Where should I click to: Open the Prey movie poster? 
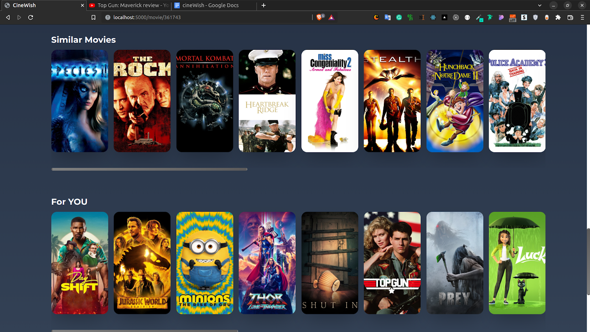tap(455, 263)
